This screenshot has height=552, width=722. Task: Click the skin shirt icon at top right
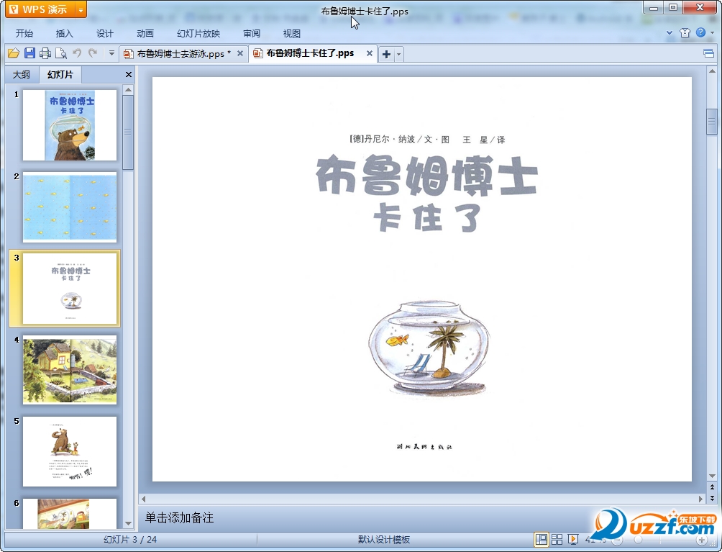pyautogui.click(x=685, y=32)
